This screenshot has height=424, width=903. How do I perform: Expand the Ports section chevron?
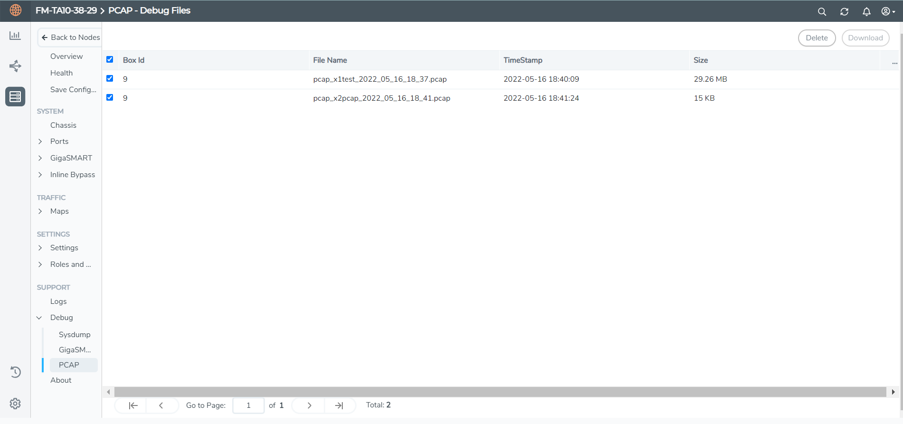(x=40, y=141)
